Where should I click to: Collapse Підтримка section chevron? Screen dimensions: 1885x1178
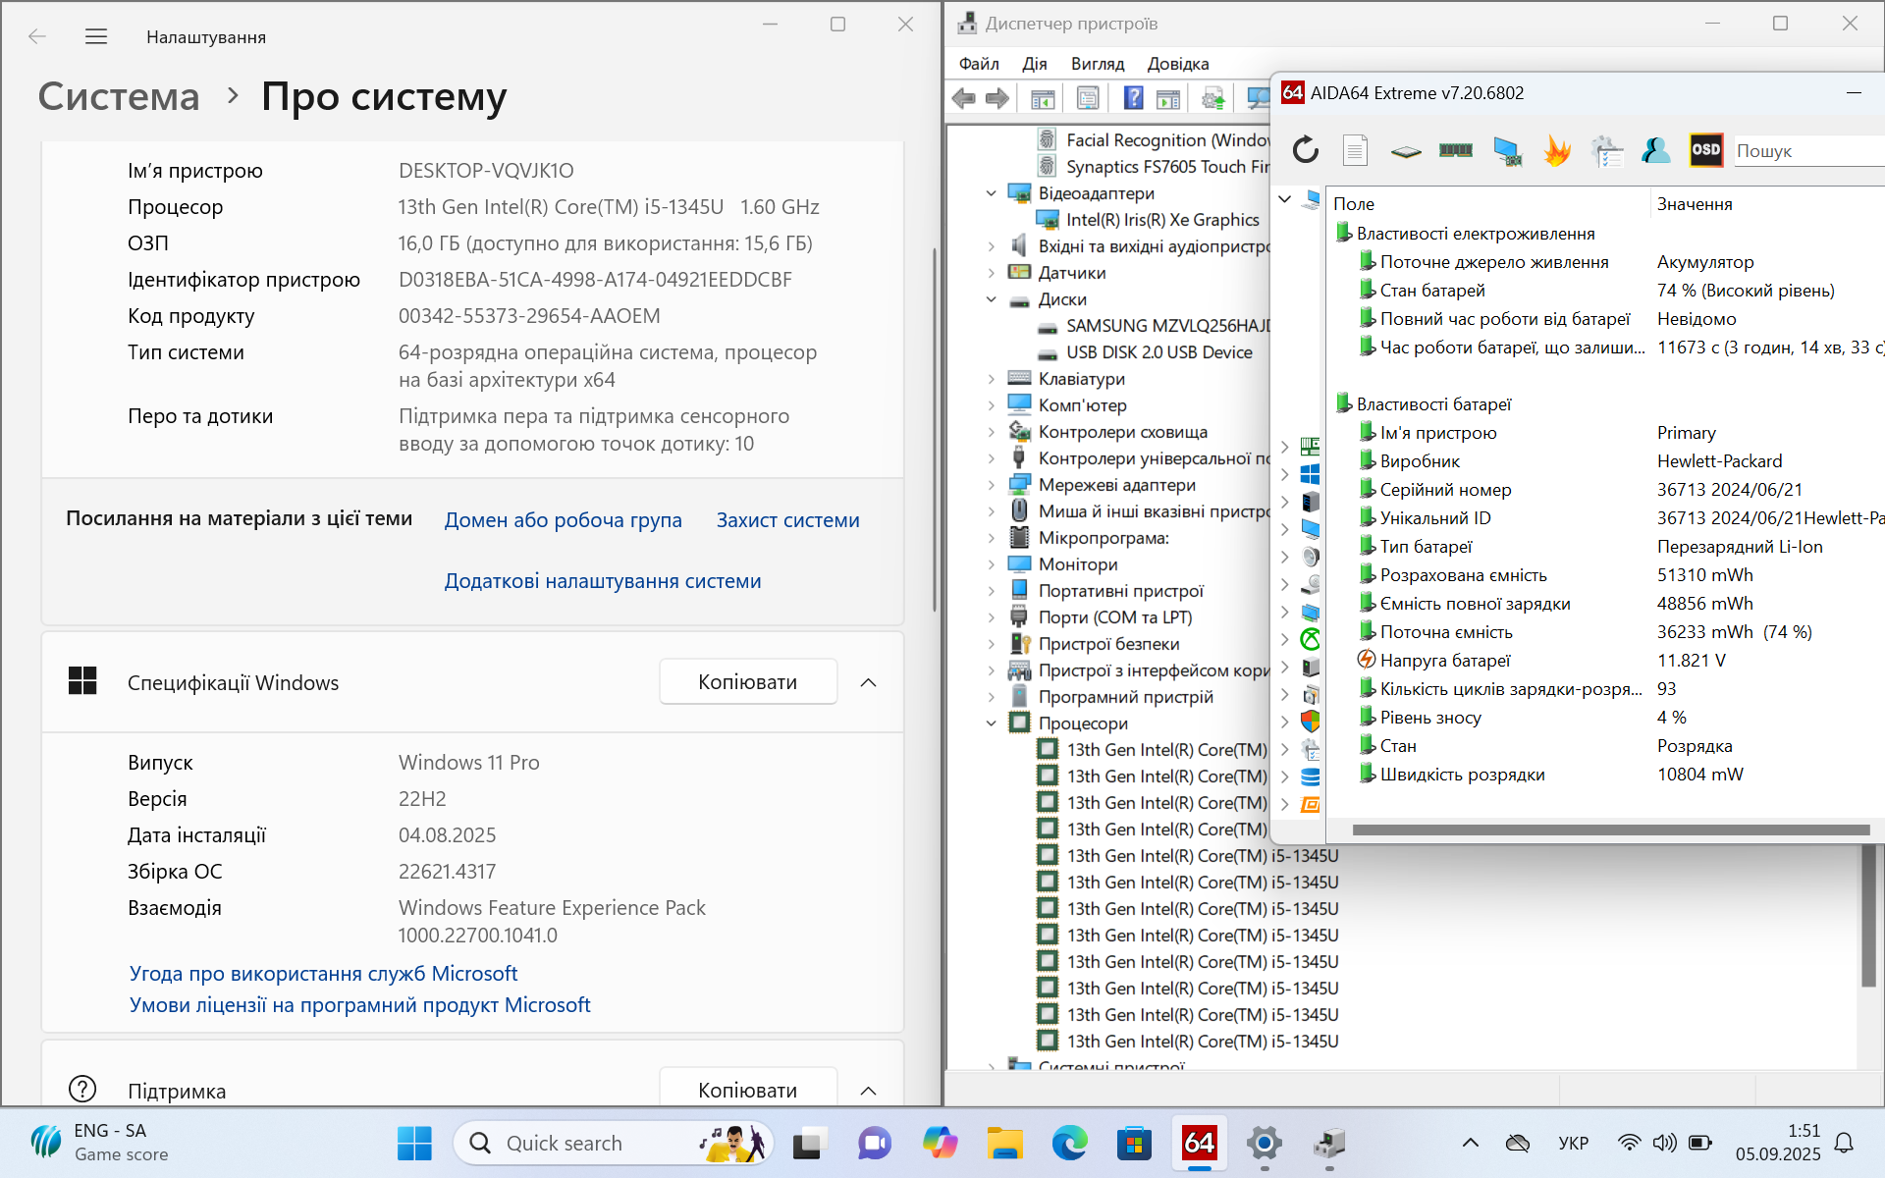(x=868, y=1091)
